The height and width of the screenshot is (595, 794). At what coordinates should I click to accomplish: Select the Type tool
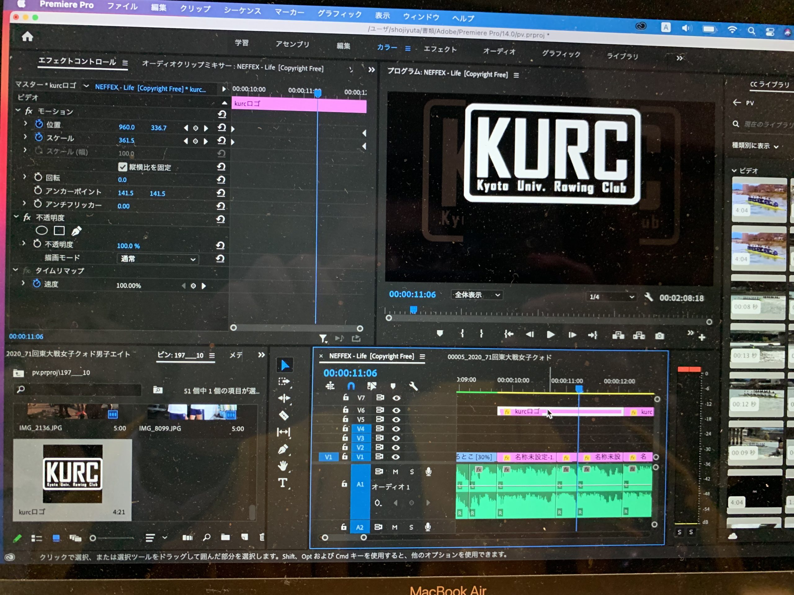coord(283,483)
